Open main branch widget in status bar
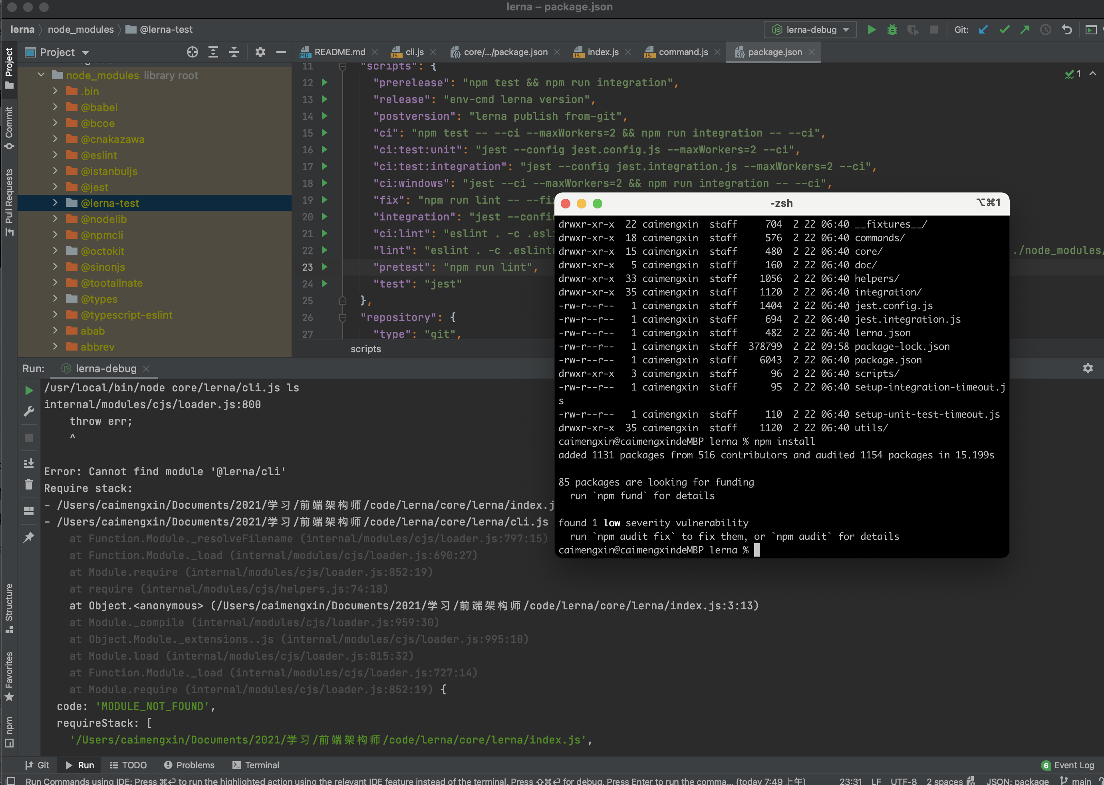The image size is (1104, 785). [x=1076, y=781]
